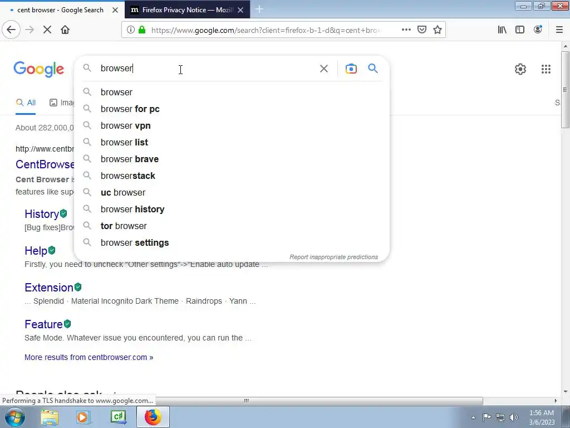Open the taskbar clock showing 1:56 AM

coord(542,417)
